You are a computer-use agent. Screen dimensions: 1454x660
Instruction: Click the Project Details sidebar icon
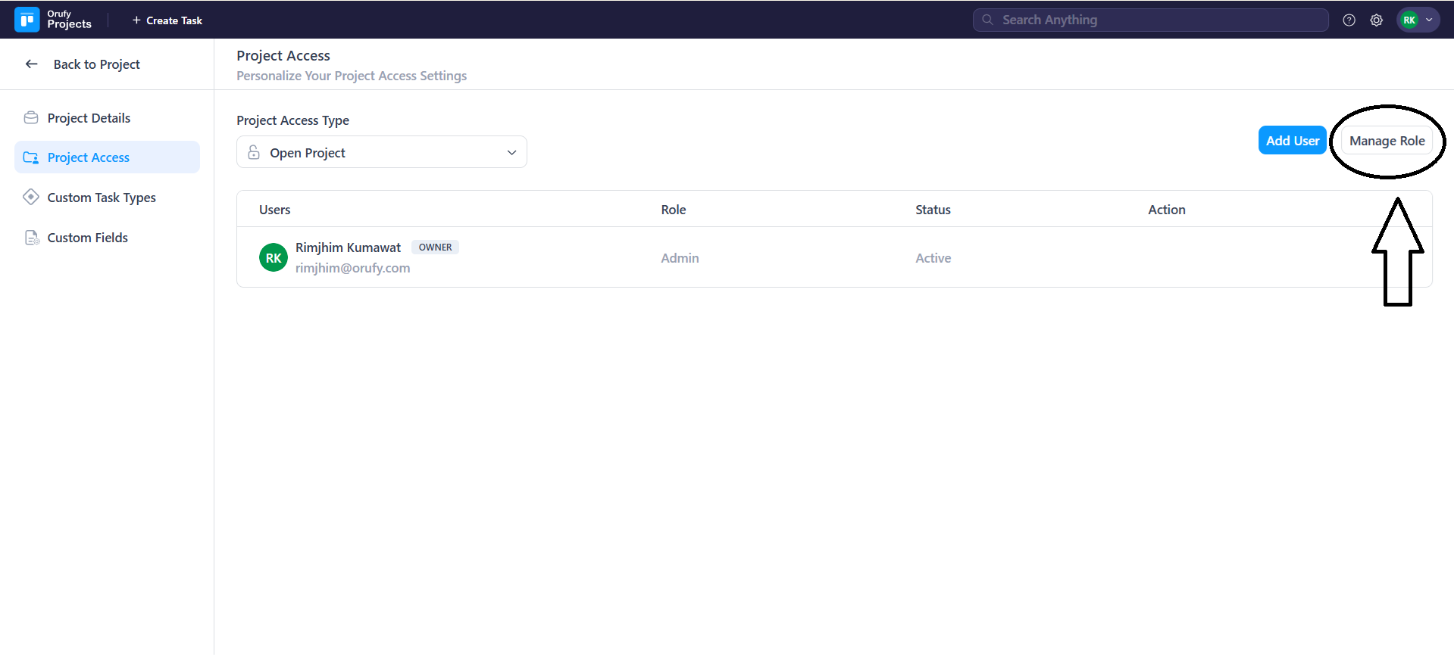click(31, 118)
